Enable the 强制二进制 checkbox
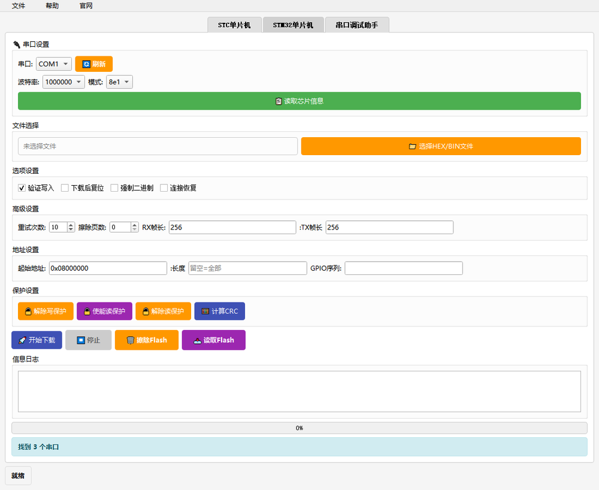 114,188
